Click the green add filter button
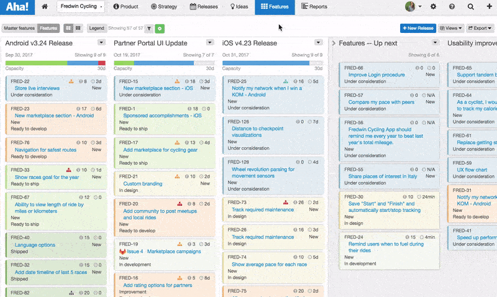The height and width of the screenshot is (297, 497). point(160,29)
